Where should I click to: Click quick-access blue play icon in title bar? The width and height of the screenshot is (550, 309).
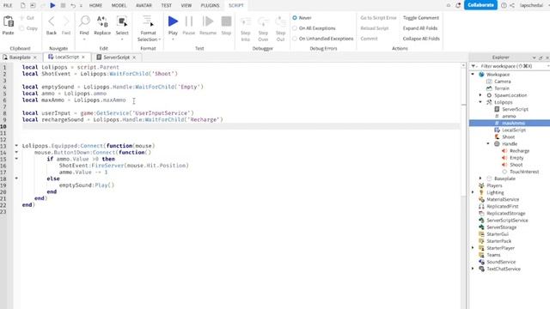(52, 5)
